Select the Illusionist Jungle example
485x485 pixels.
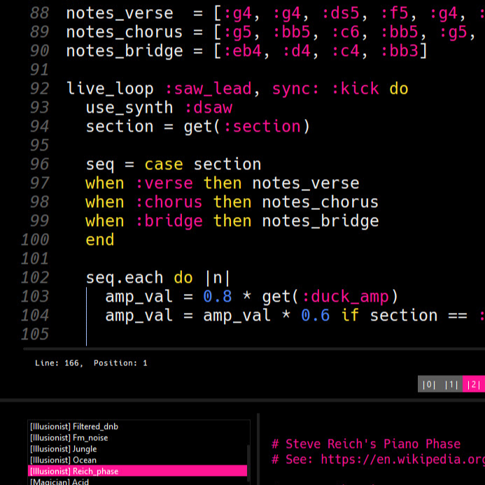63,449
